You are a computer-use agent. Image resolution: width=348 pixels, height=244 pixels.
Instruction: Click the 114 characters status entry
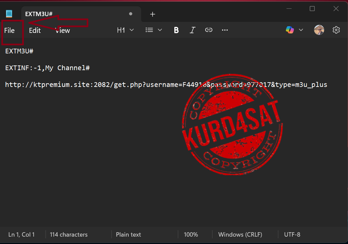[x=69, y=235]
